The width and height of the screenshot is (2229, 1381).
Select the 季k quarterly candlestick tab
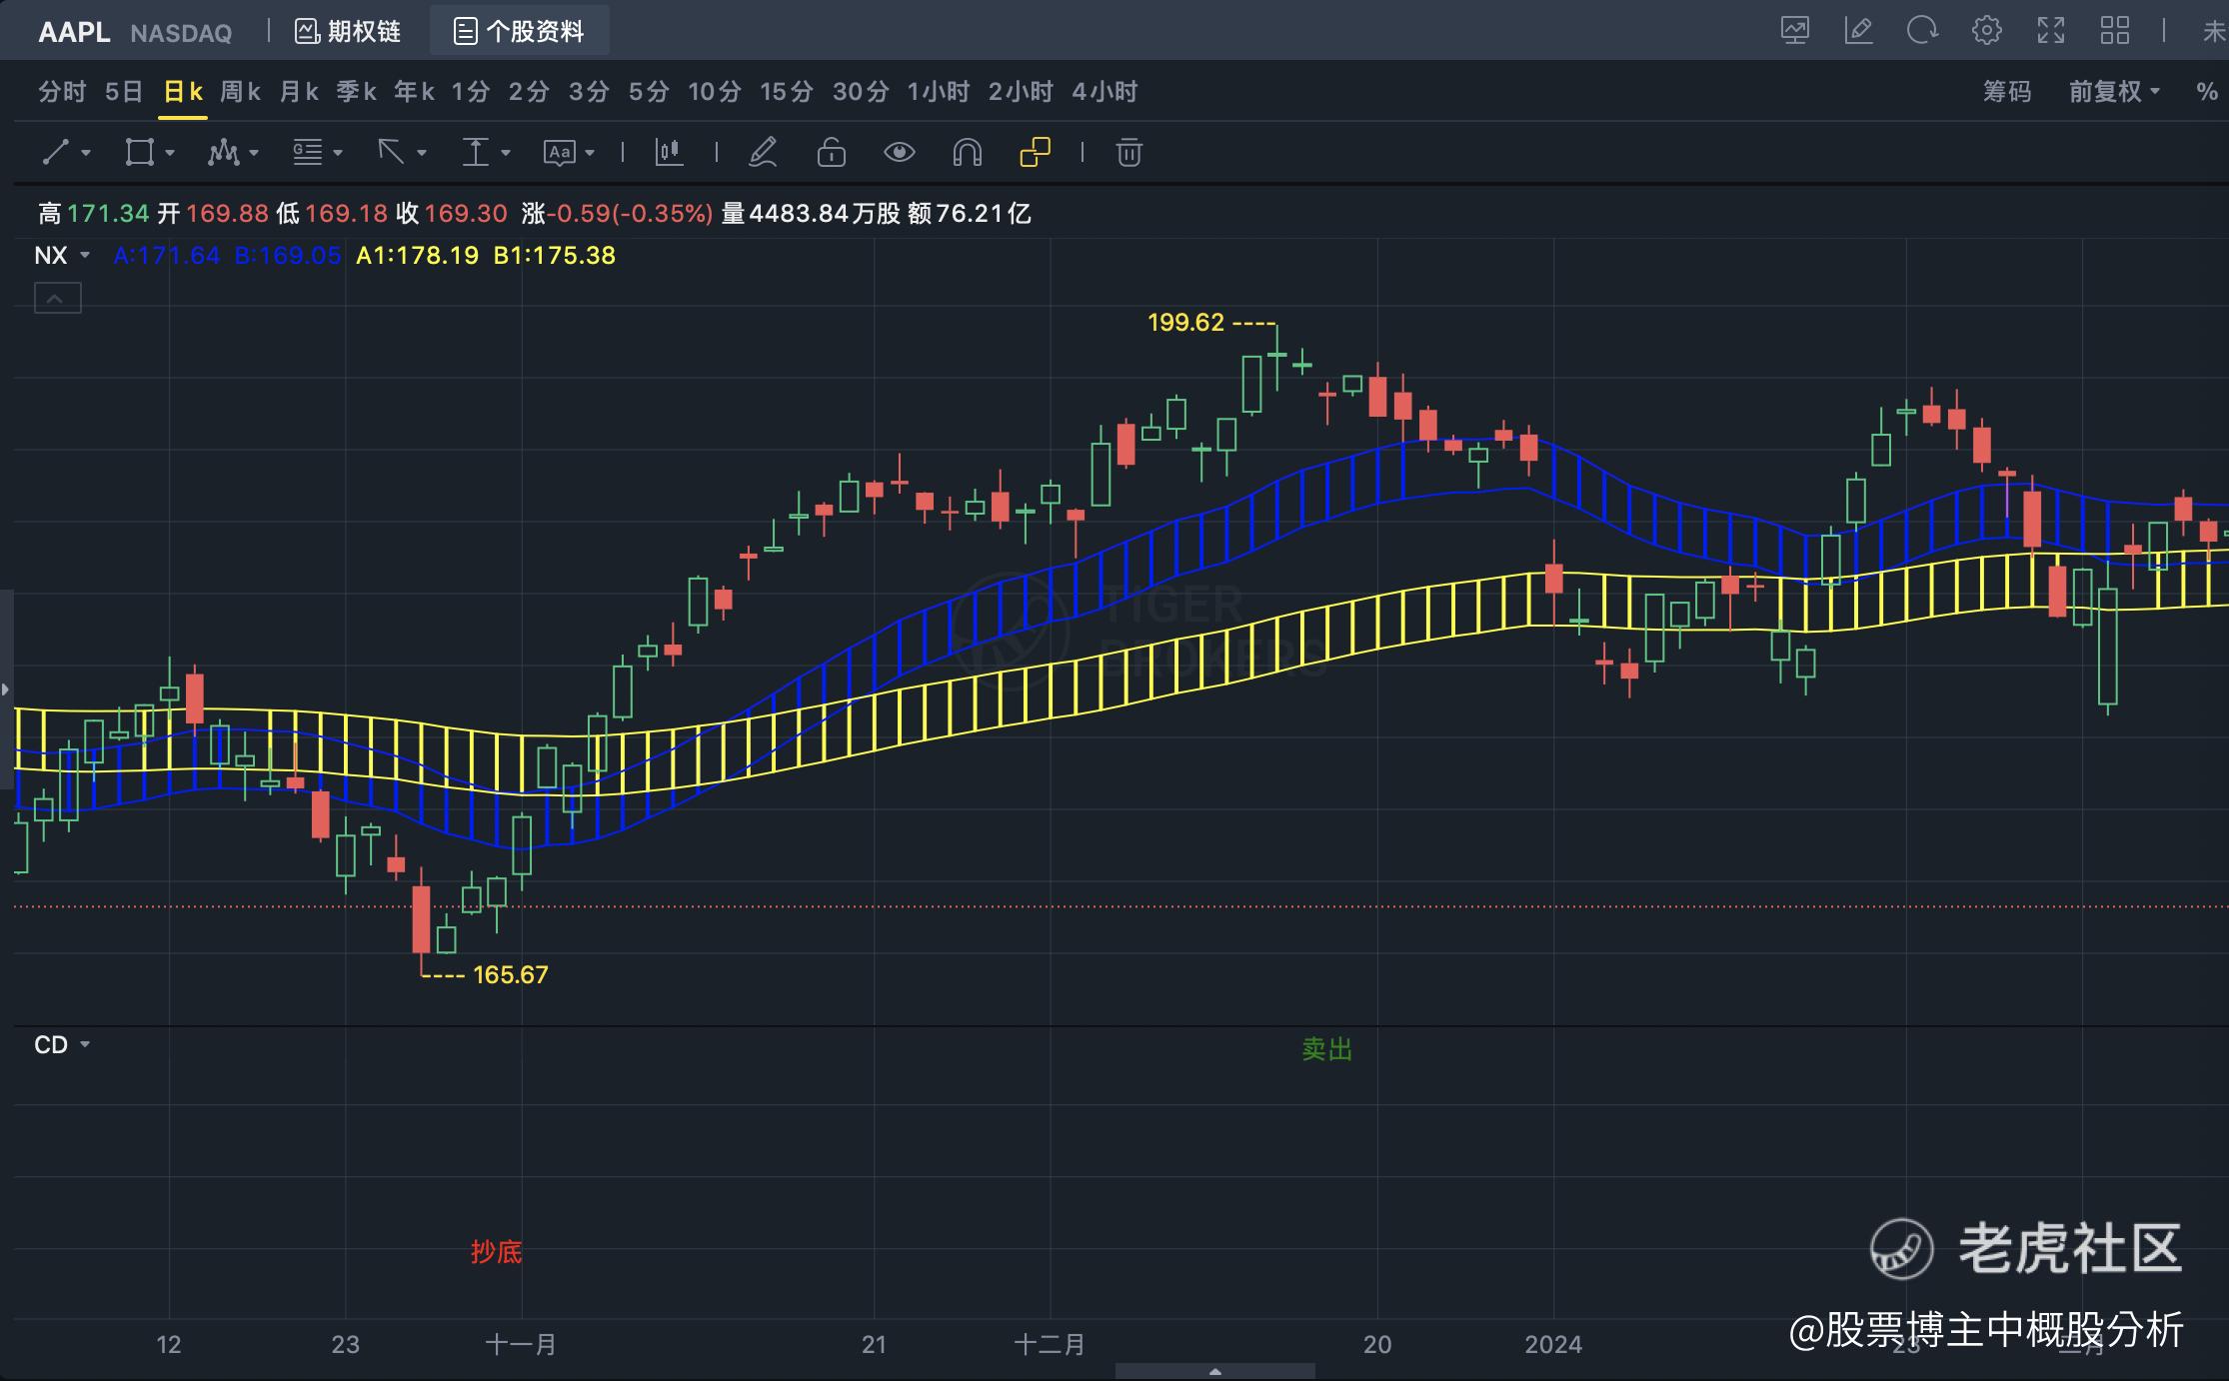coord(356,92)
